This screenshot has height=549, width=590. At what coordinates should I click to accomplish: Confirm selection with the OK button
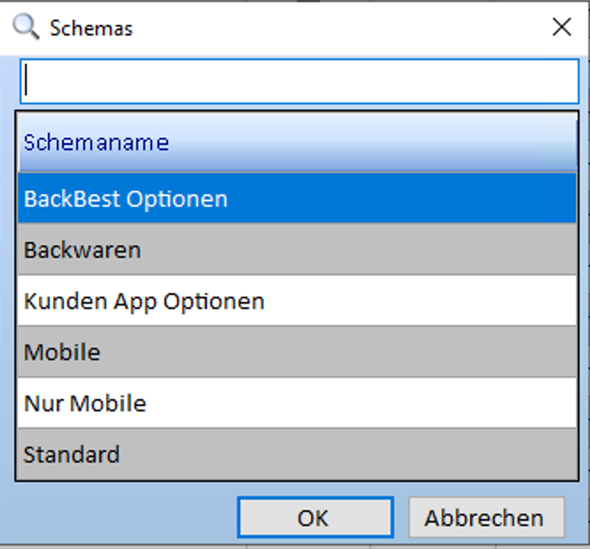314,517
